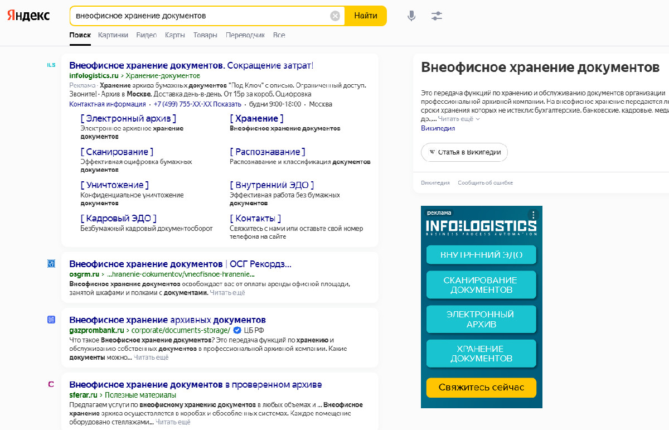Open the blue Википедия source link
Viewport: 669px width, 430px height.
[x=438, y=128]
